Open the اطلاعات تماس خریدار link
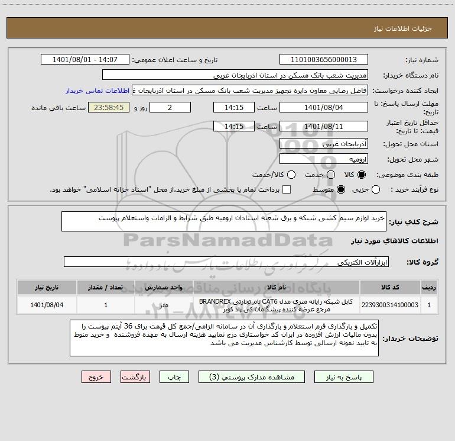455x441 pixels. point(97,91)
